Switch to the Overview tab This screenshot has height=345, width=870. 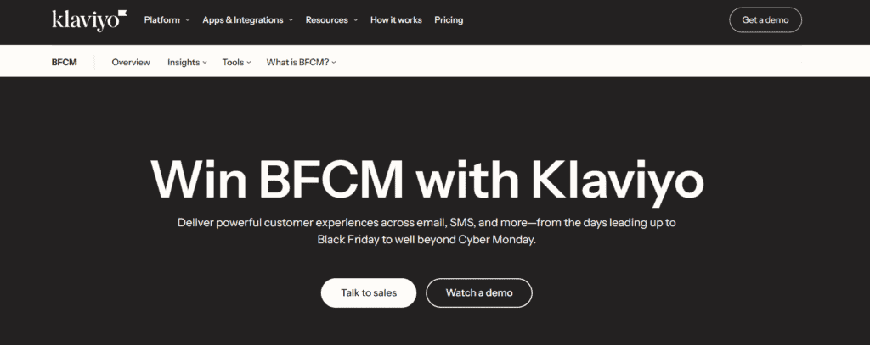tap(131, 62)
